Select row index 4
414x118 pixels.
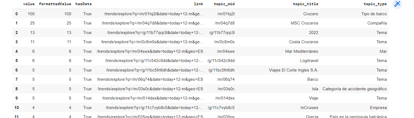pos(17,51)
